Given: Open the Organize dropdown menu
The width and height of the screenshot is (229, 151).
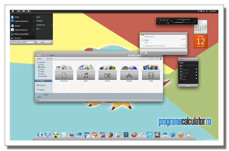Looking at the screenshot, I should [x=40, y=59].
